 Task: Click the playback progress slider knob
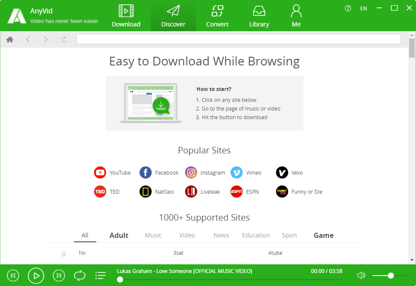click(x=120, y=279)
